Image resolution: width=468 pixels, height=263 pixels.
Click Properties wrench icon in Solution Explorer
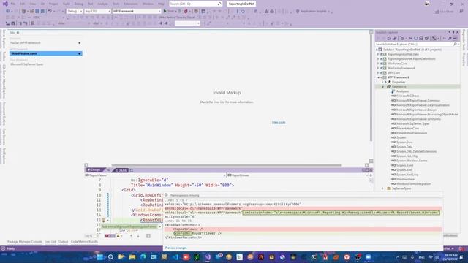450,38
